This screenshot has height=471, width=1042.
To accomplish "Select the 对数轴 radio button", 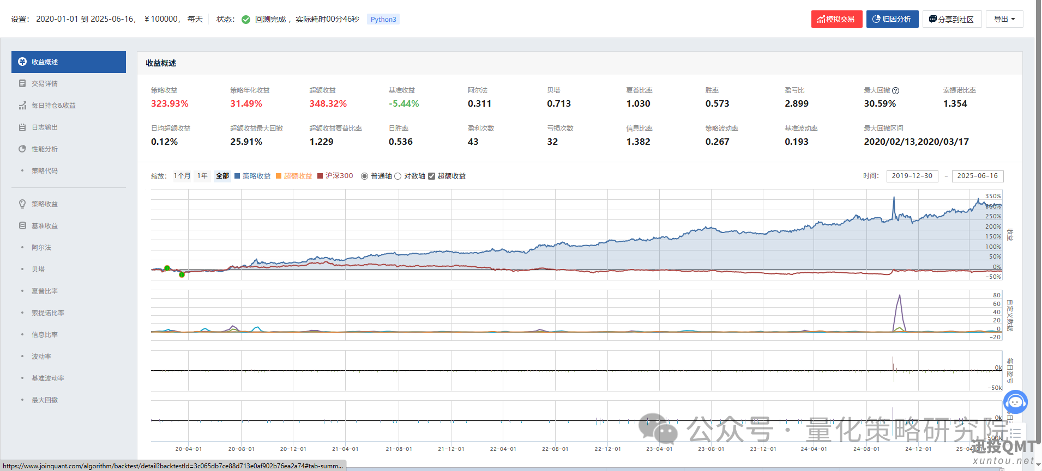I will point(397,176).
